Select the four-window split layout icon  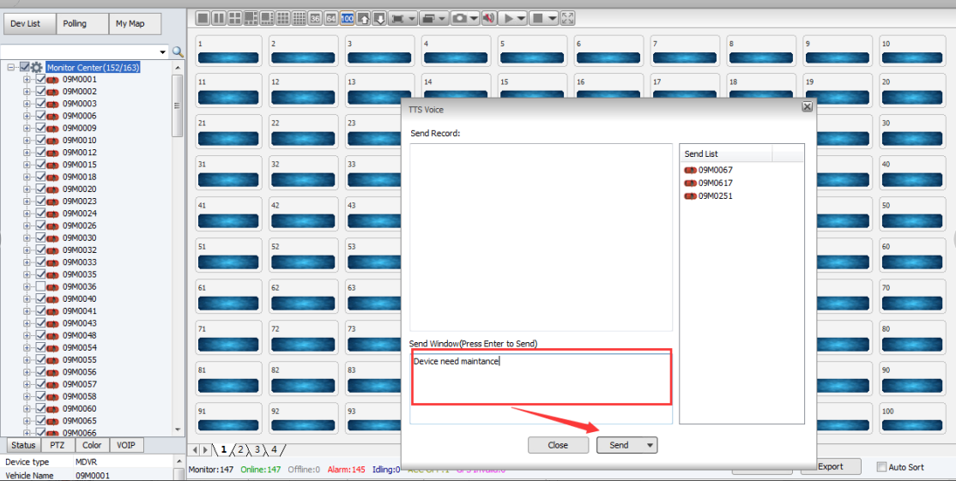pos(235,18)
